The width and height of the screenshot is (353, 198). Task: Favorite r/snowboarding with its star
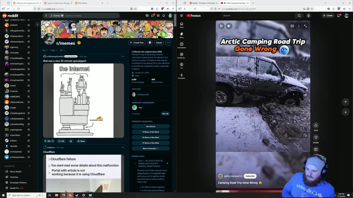(28, 124)
